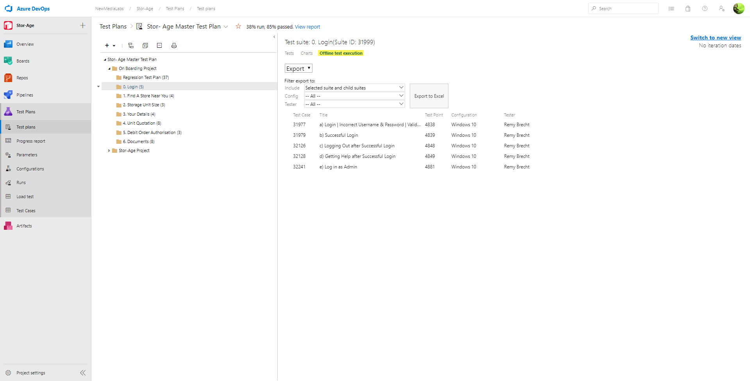Switch to the Charts tab
The width and height of the screenshot is (750, 381).
(307, 53)
